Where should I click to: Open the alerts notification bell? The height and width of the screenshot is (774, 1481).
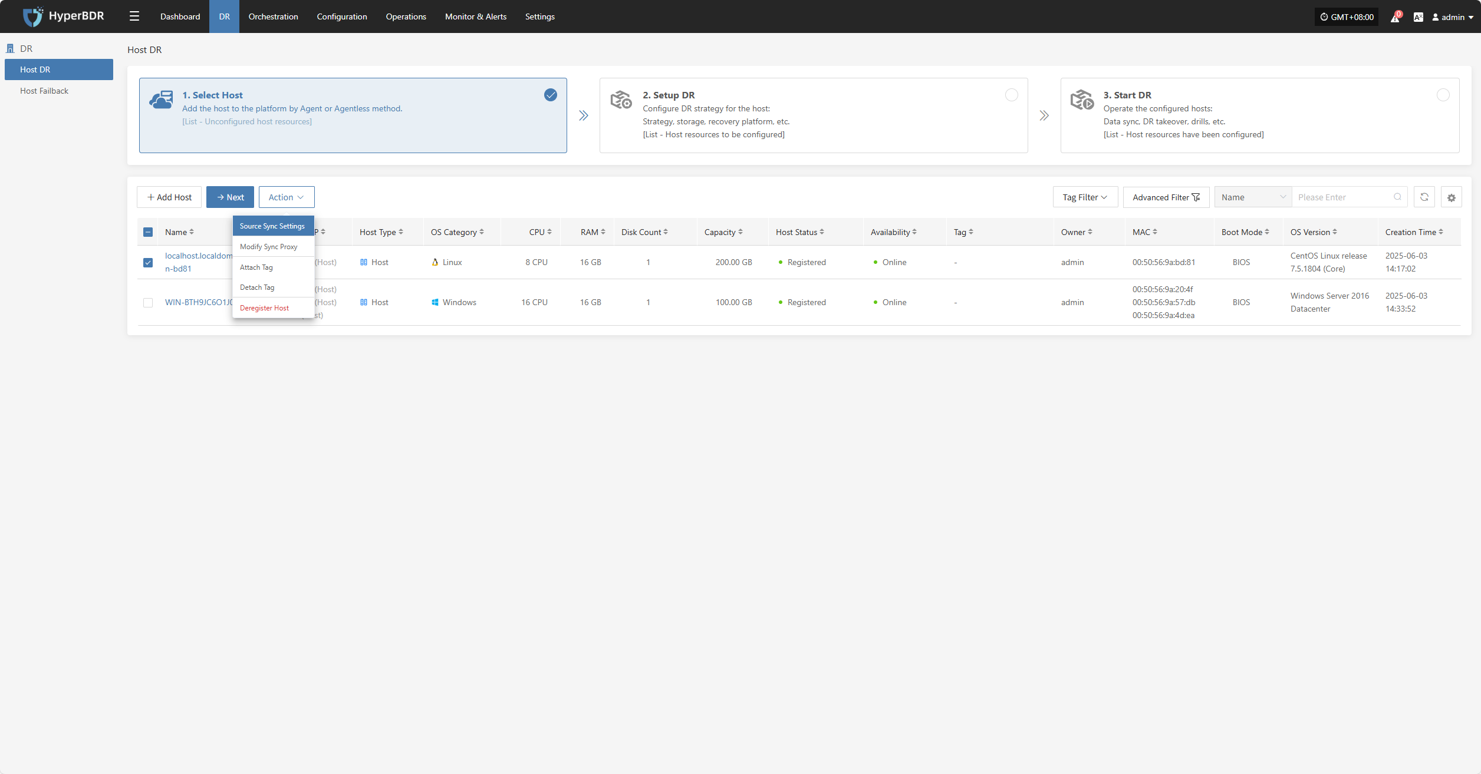(x=1396, y=17)
